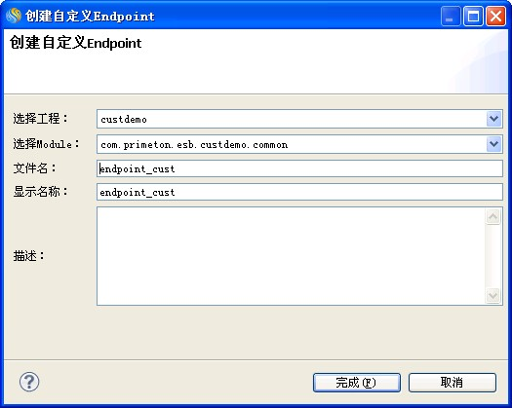512x408 pixels.
Task: Expand the 选择工程 dropdown arrow
Action: coord(493,119)
